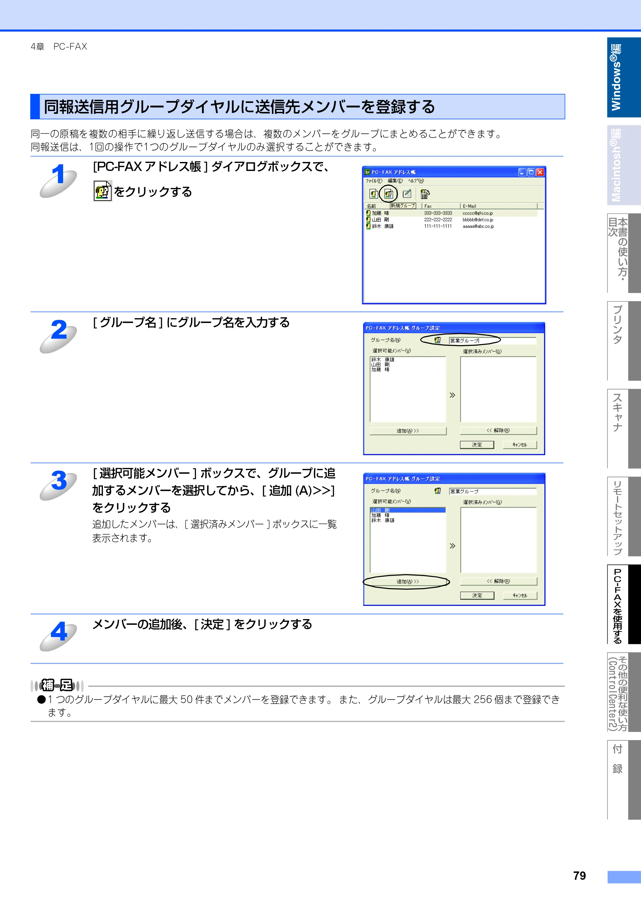The width and height of the screenshot is (641, 908).
Task: Select 鈴木 康雄 in step 2 available members list
Action: pyautogui.click(x=383, y=360)
